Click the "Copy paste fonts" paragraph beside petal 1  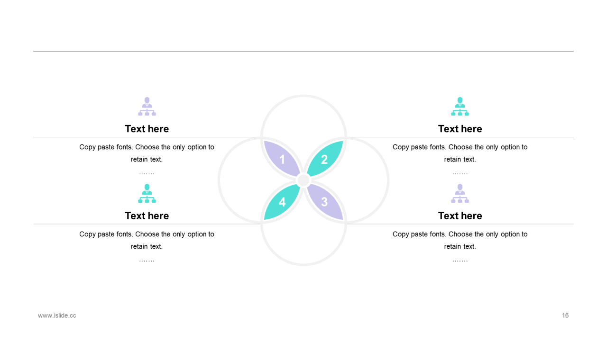click(147, 153)
